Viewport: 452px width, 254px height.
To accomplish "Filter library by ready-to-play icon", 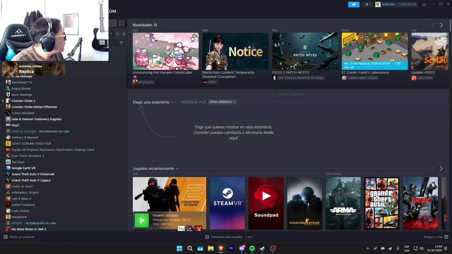I will pos(124,34).
